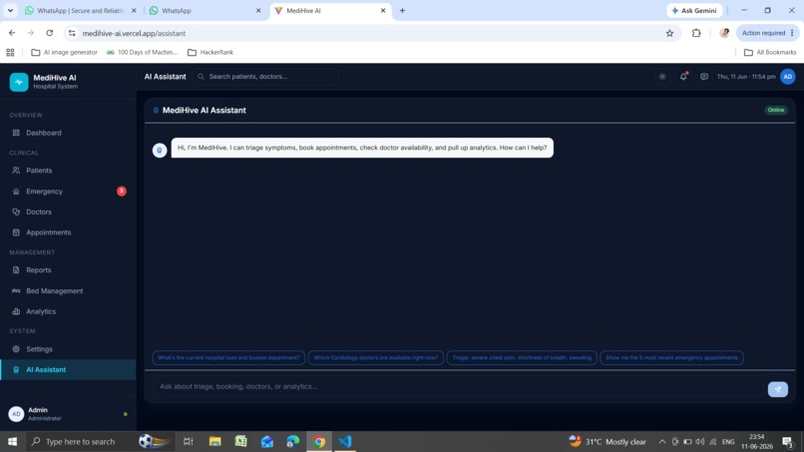The height and width of the screenshot is (452, 804).
Task: Click the Admin avatar at sidebar bottom
Action: (x=16, y=413)
